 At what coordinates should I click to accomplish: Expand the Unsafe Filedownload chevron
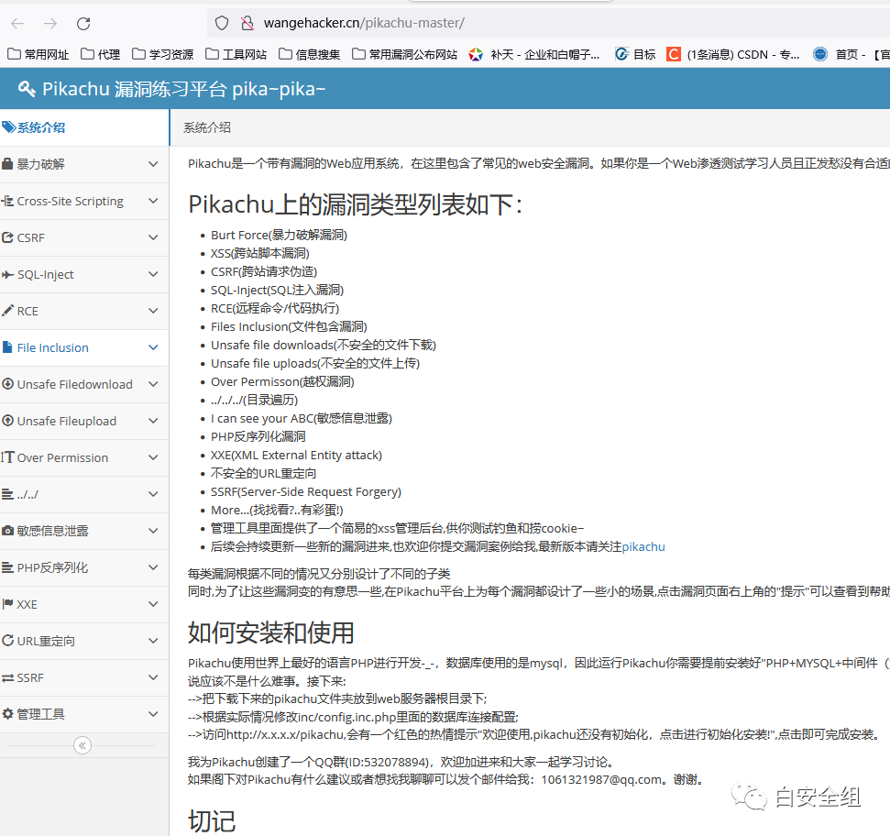click(153, 384)
